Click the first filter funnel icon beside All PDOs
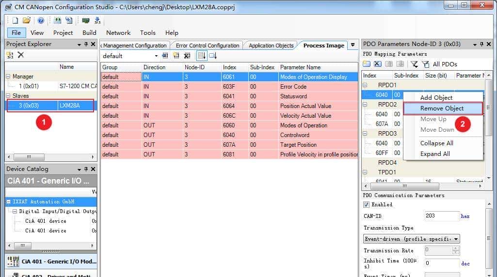 click(x=414, y=64)
